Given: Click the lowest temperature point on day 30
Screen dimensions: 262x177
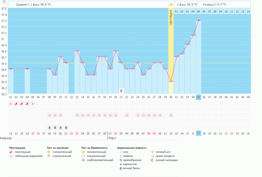Looking at the screenshot, I should click(171, 81).
